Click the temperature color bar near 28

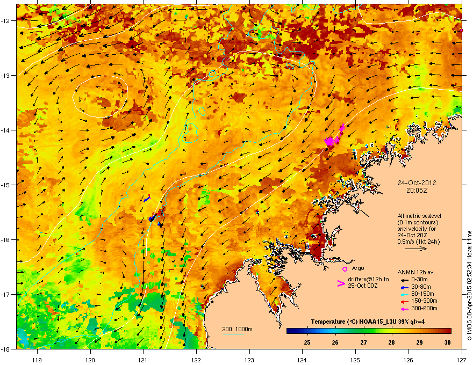pos(391,331)
